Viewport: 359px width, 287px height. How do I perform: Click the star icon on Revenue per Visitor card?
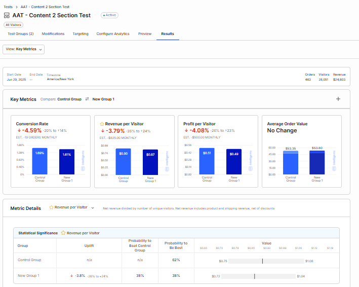tap(102, 124)
